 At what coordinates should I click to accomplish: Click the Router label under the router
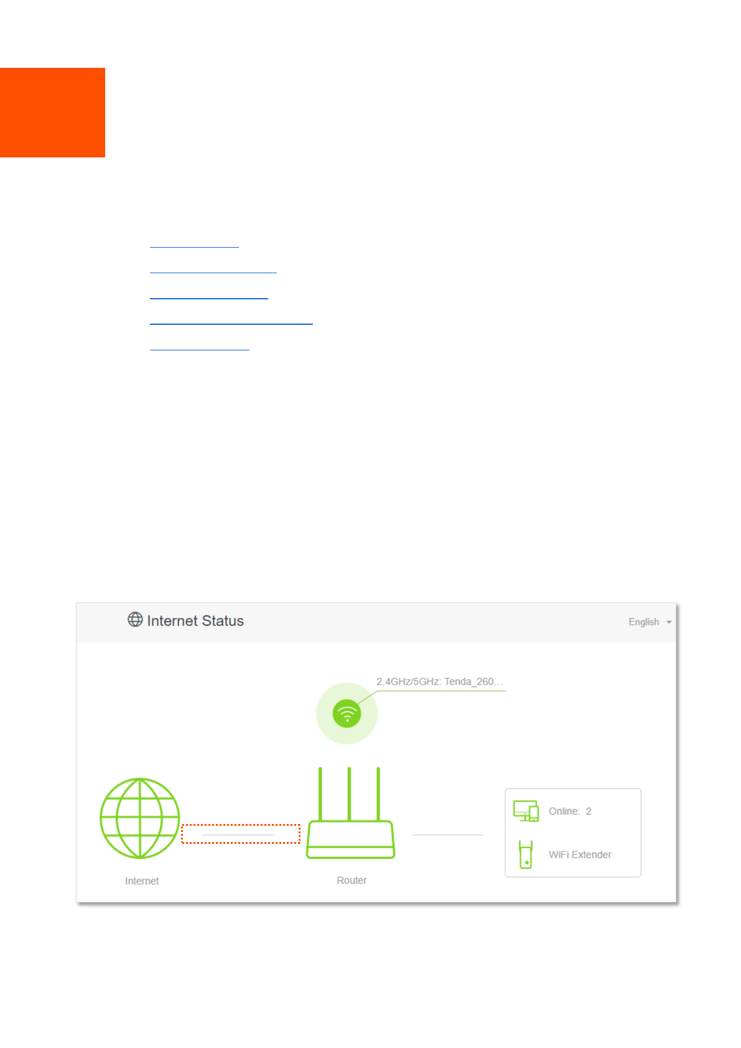[x=352, y=881]
